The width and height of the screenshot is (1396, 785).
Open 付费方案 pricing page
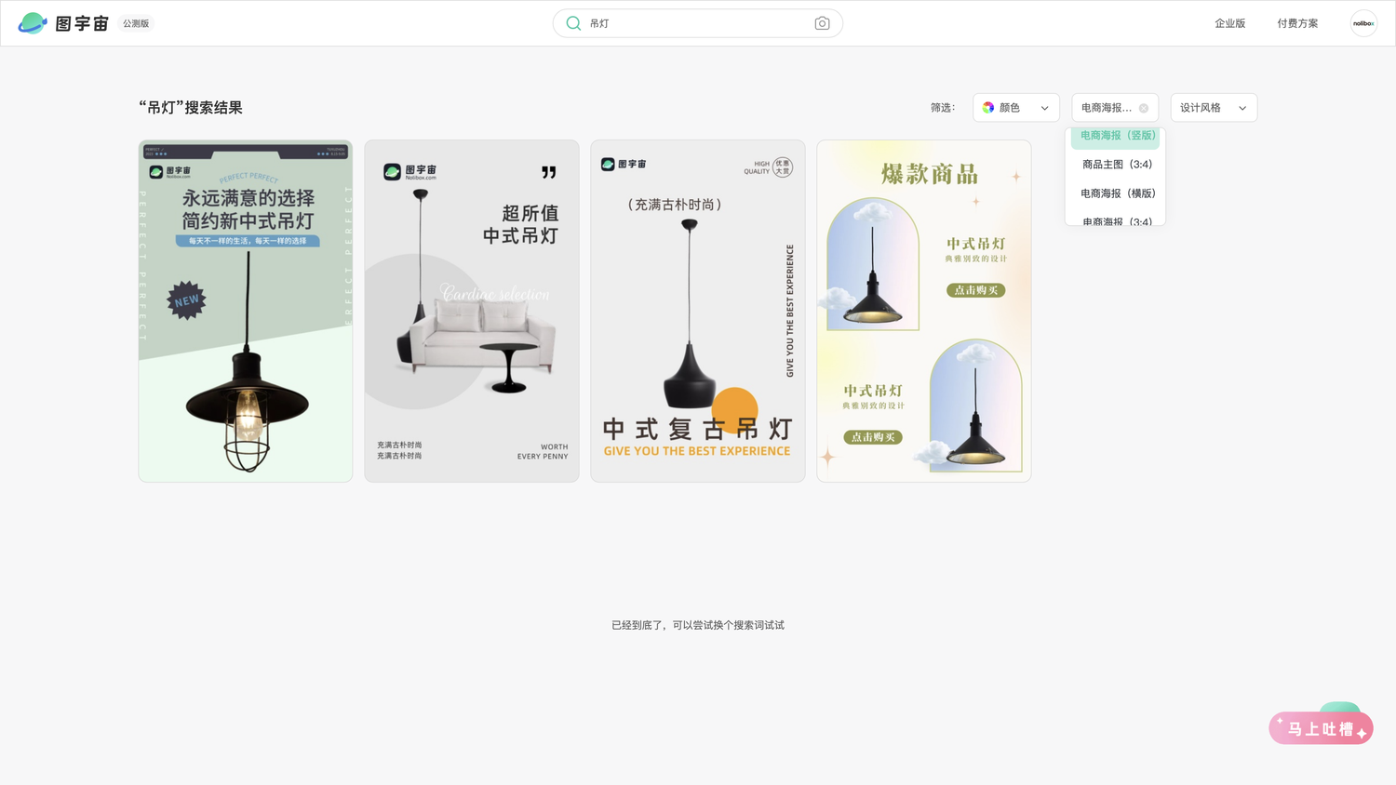point(1297,23)
